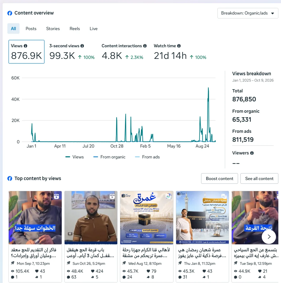Open the Sep 7 top post thumbnail
This screenshot has height=283, width=281.
pyautogui.click(x=35, y=218)
